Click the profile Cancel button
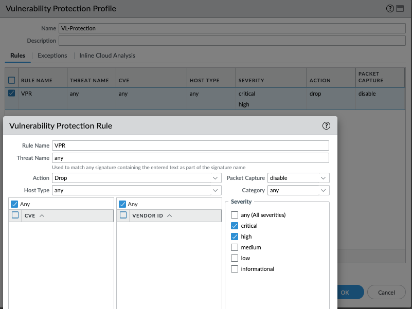412x309 pixels. [386, 292]
